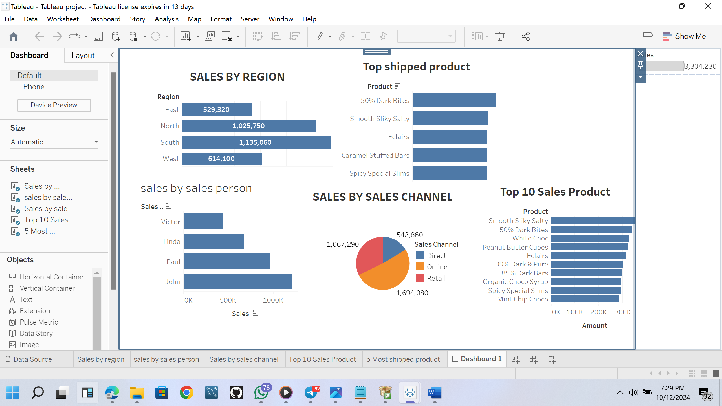
Task: Select the Phone layout option
Action: pyautogui.click(x=34, y=87)
